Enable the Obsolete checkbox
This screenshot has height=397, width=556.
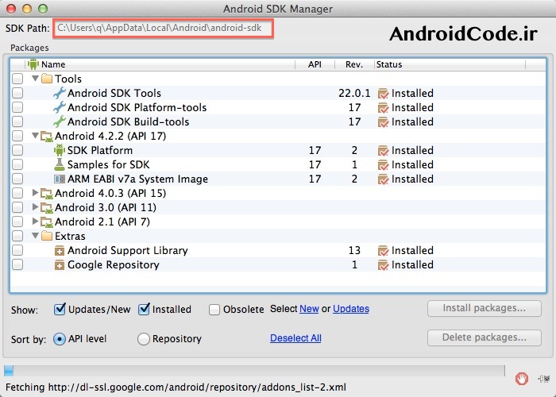[x=214, y=309]
